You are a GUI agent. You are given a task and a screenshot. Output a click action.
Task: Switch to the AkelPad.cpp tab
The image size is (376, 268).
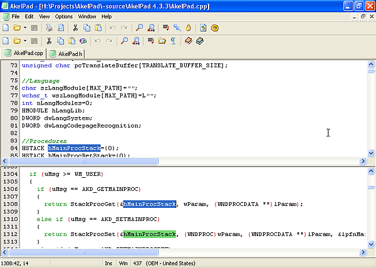[x=24, y=53]
